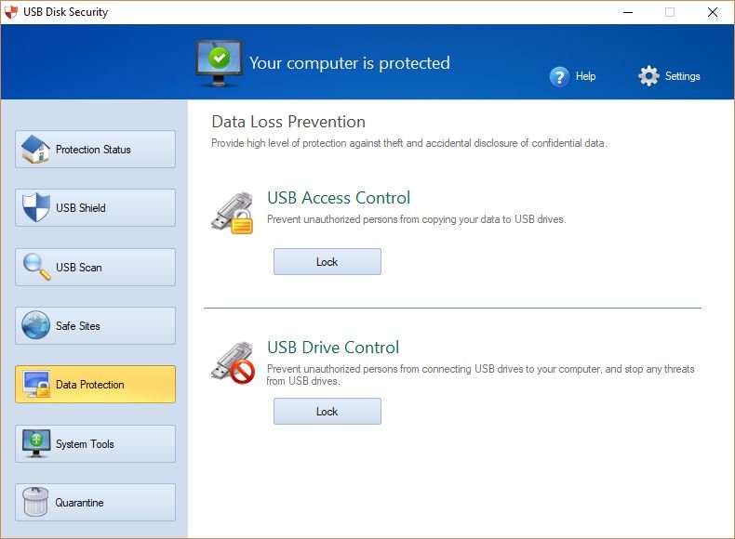This screenshot has height=539, width=735.
Task: Click the globe Safe Sites icon
Action: click(36, 326)
